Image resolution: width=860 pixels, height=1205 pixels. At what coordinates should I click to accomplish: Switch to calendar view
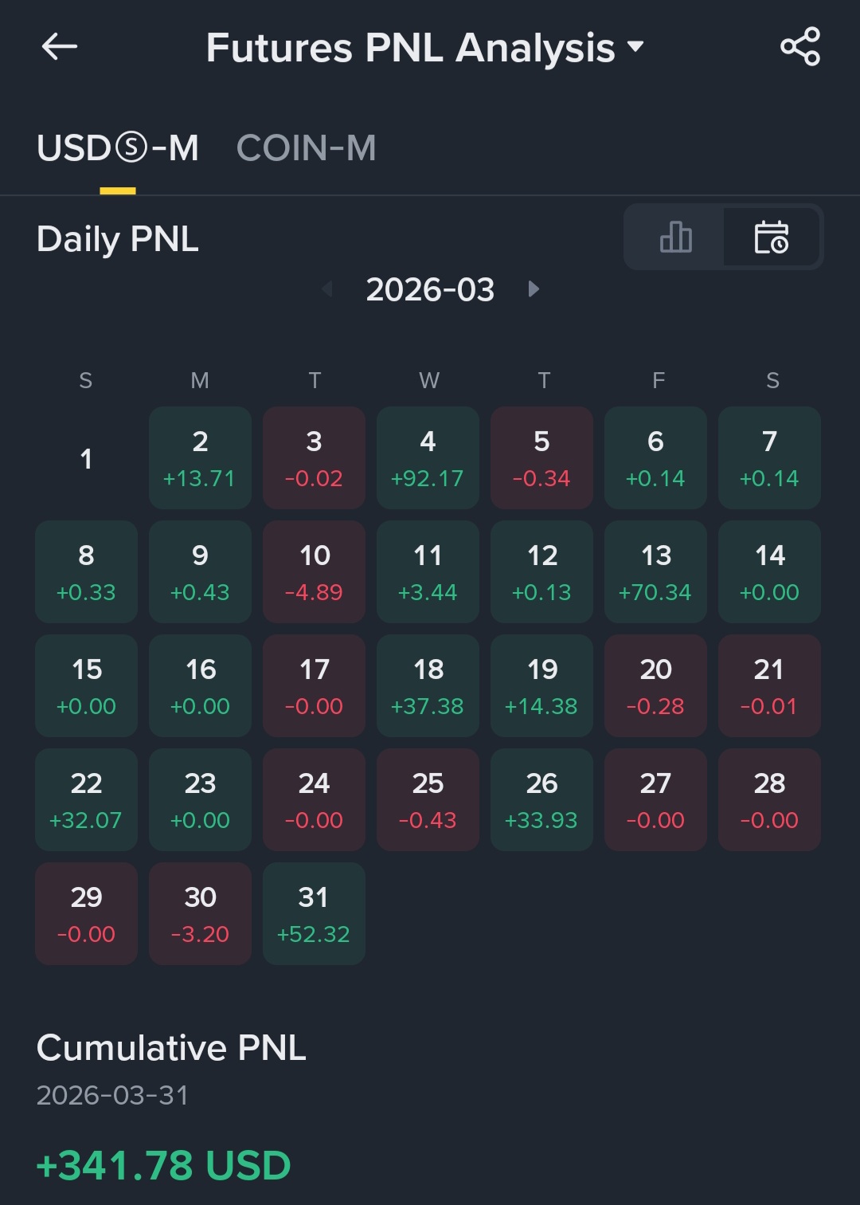tap(771, 237)
